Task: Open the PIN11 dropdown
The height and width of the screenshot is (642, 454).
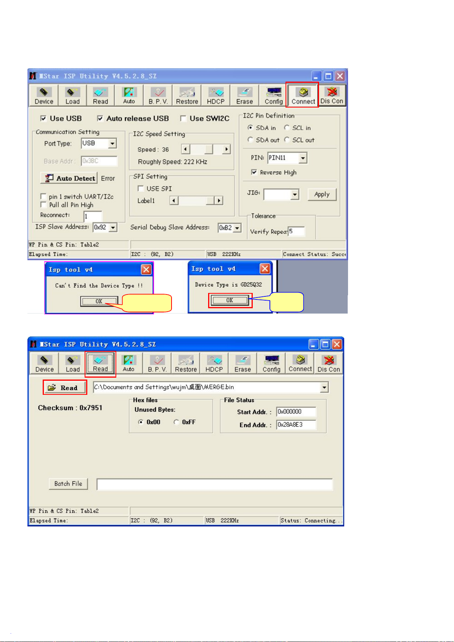Action: click(303, 158)
